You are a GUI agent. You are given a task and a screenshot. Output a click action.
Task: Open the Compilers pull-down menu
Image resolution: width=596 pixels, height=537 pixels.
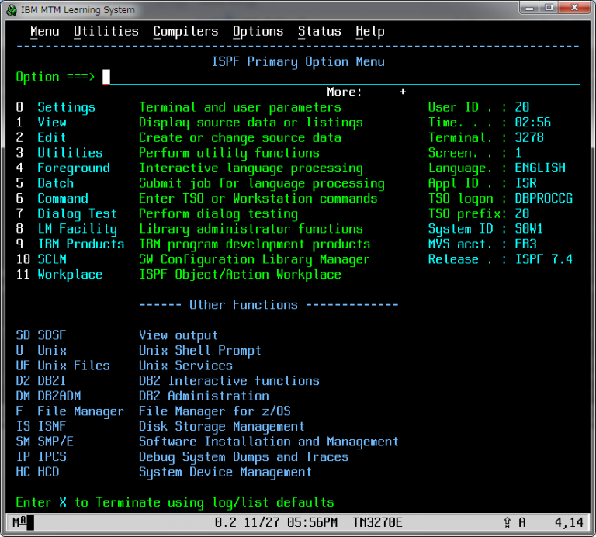185,32
